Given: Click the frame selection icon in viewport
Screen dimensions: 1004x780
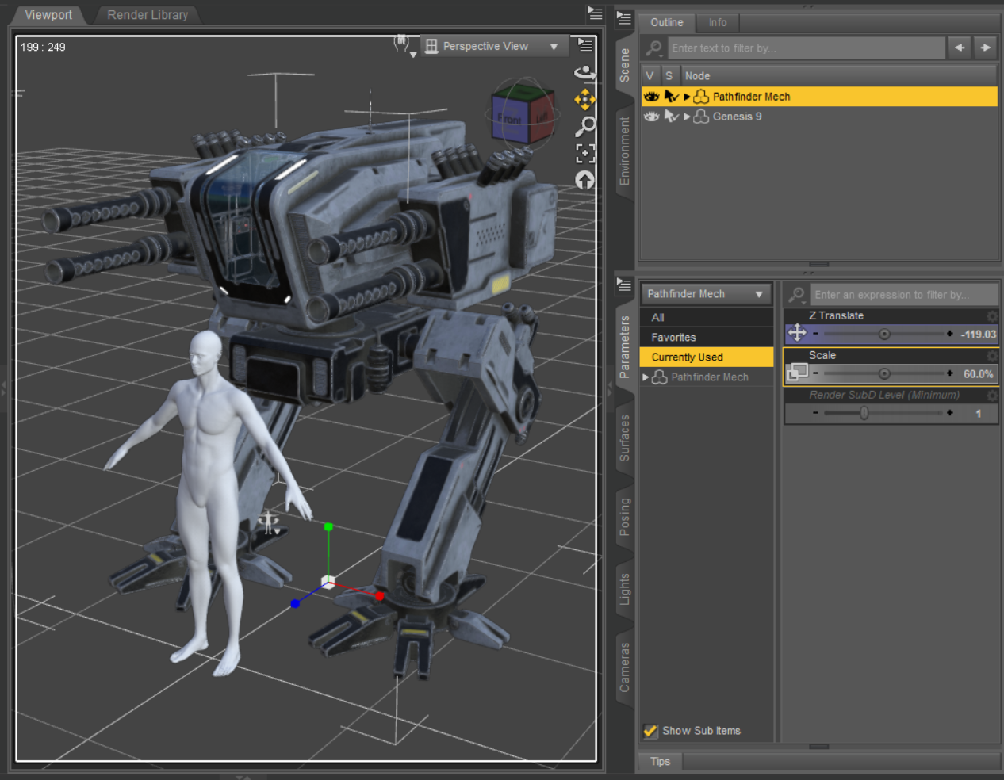Looking at the screenshot, I should 584,153.
